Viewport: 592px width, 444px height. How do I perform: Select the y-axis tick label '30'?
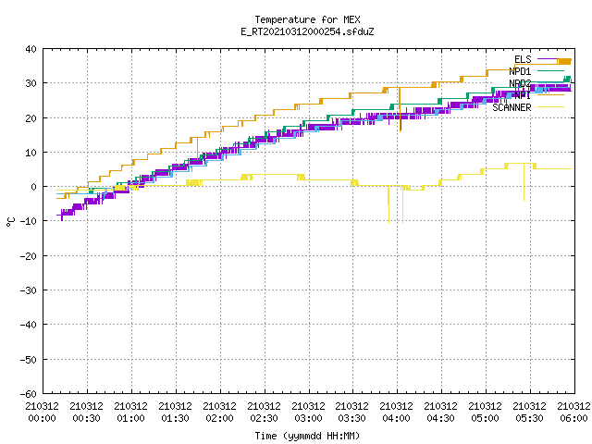click(x=31, y=83)
